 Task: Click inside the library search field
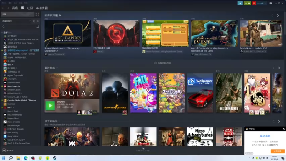[20, 27]
